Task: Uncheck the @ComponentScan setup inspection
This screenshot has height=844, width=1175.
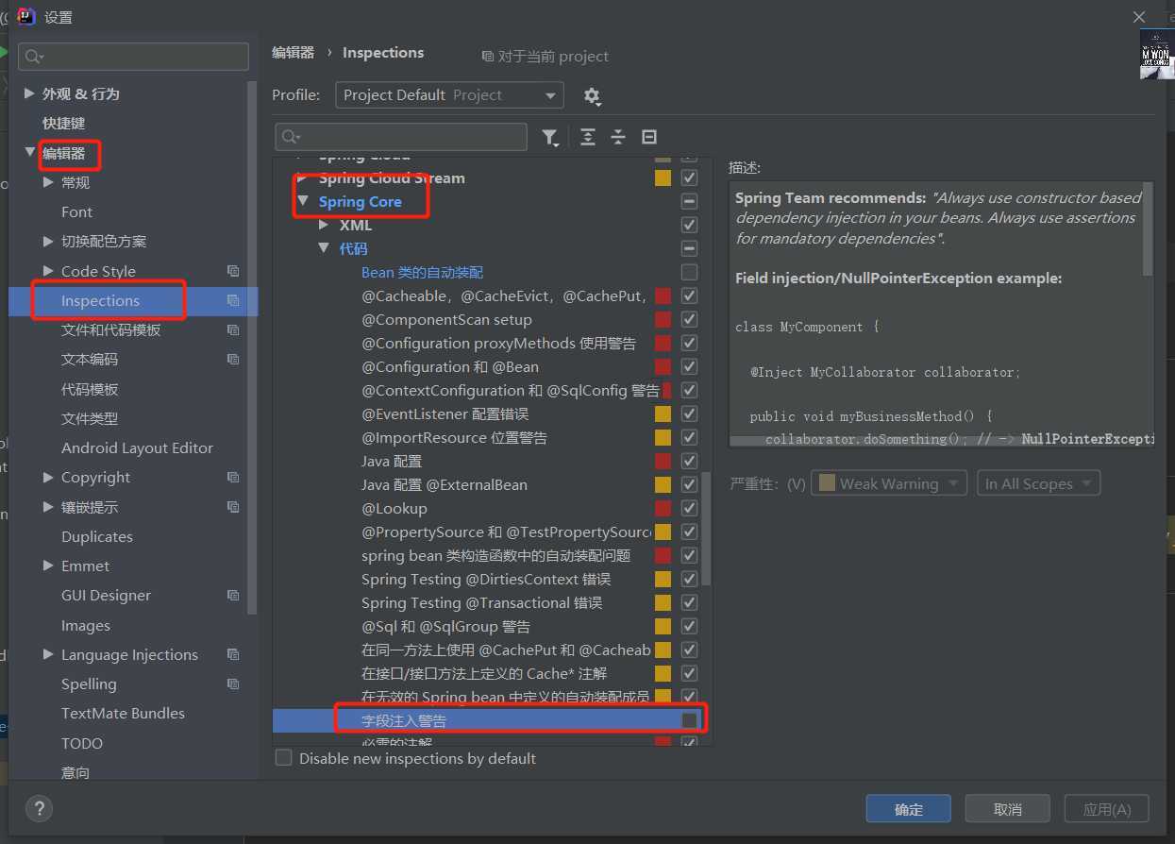Action: click(689, 319)
